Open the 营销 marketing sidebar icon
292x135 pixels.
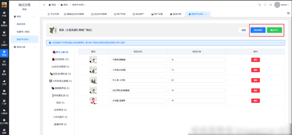click(4, 92)
